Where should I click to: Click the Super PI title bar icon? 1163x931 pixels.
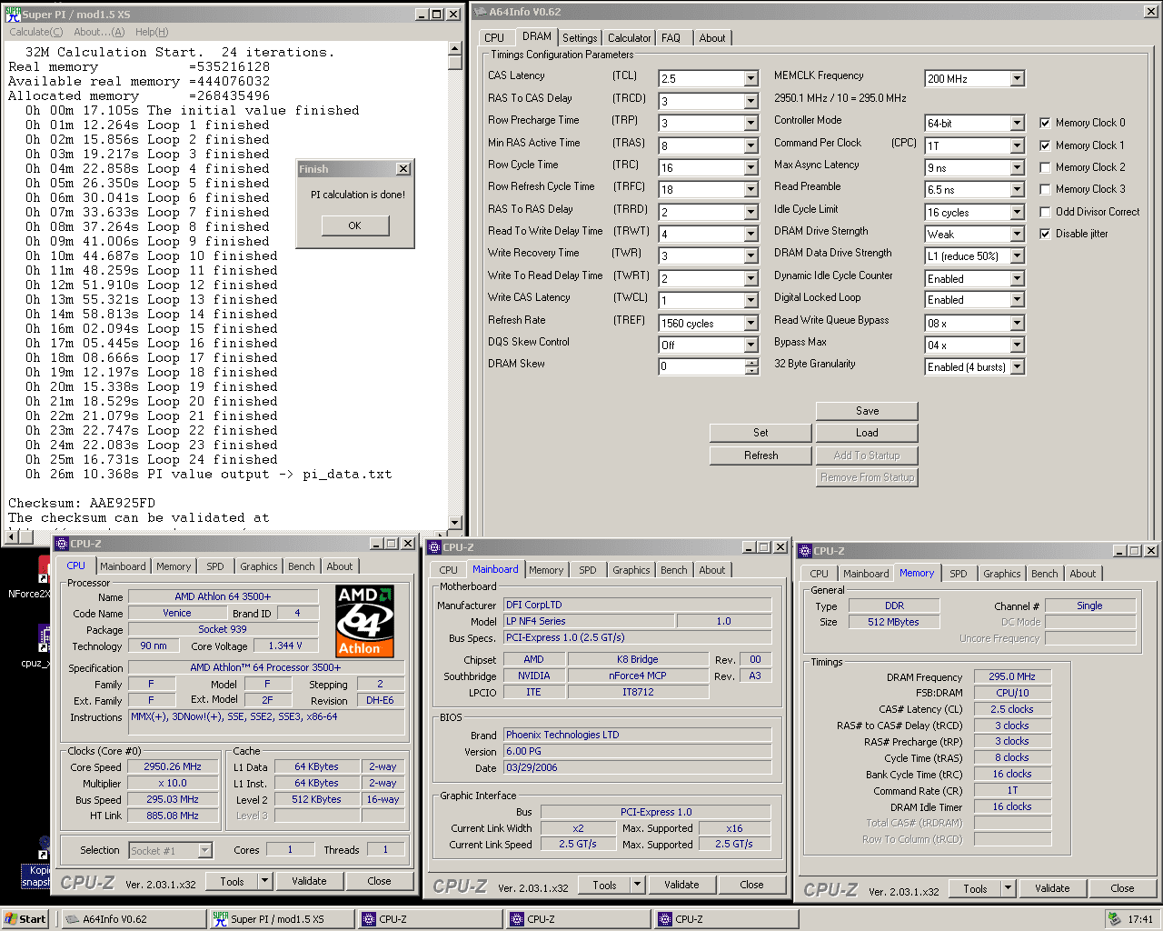13,14
